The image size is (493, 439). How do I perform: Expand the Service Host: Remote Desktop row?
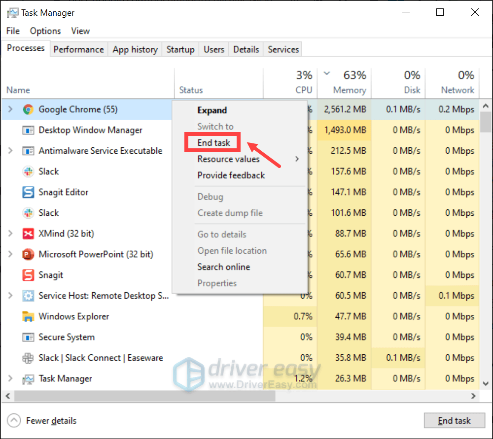tap(10, 296)
